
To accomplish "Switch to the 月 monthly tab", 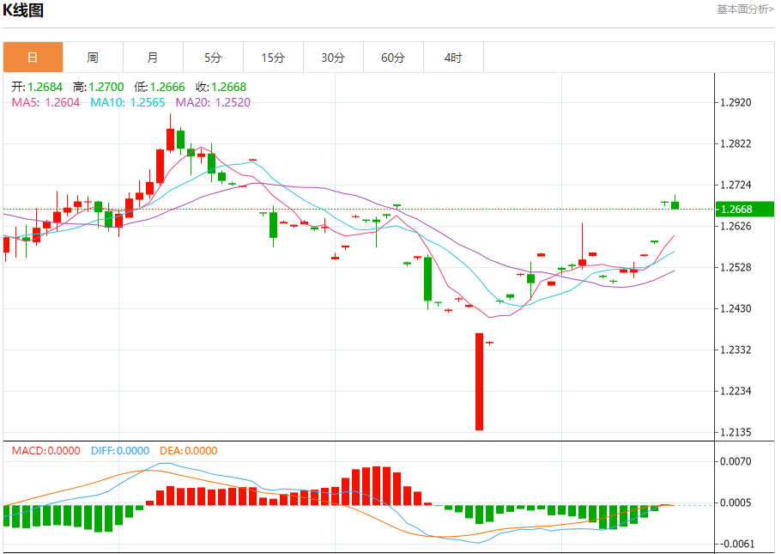I will coord(153,58).
